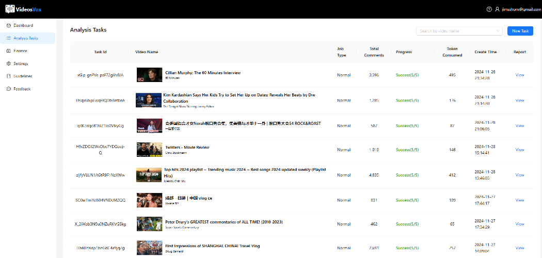Viewport: 542px width, 258px height.
Task: Click the Twisters - Movie Review title
Action: point(187,148)
